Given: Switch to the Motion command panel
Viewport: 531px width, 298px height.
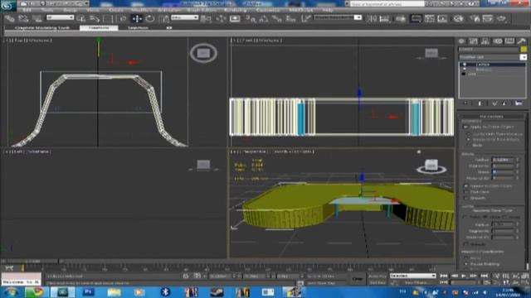Looking at the screenshot, I should pyautogui.click(x=498, y=41).
